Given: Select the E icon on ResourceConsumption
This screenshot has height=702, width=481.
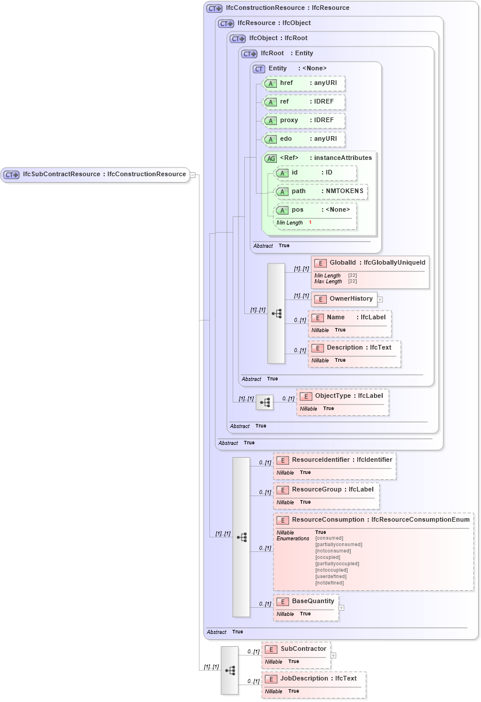Looking at the screenshot, I should pyautogui.click(x=284, y=520).
